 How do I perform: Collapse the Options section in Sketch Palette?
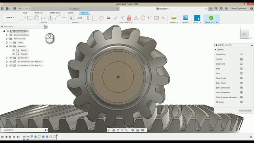coord(216,50)
